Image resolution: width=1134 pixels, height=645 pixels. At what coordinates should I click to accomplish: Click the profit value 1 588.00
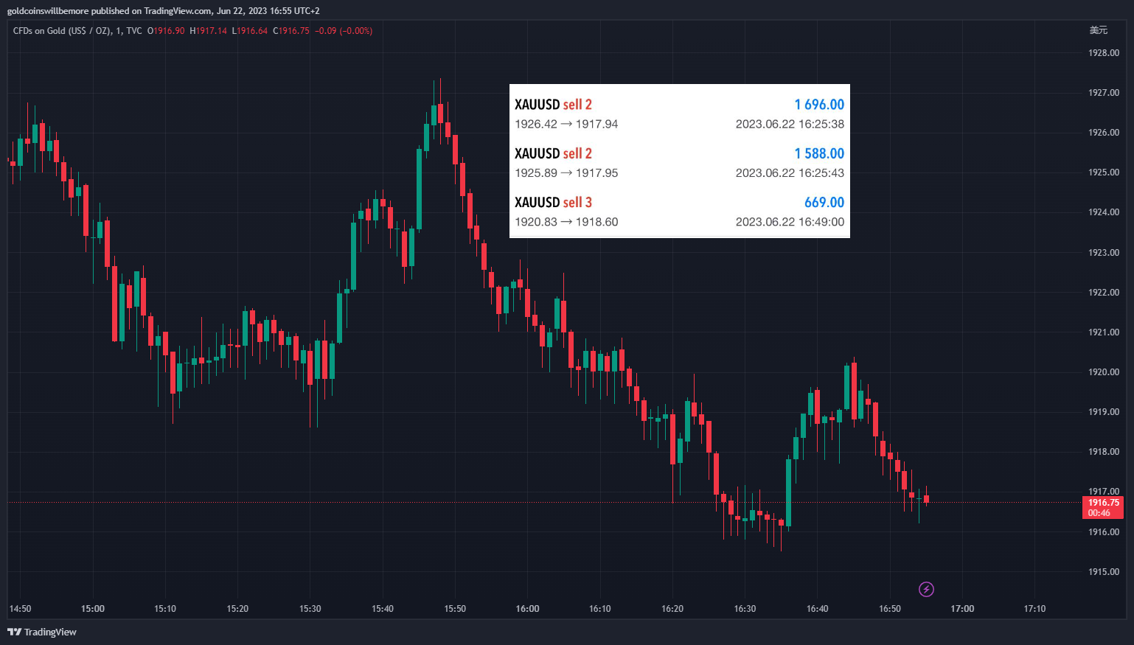pyautogui.click(x=819, y=153)
